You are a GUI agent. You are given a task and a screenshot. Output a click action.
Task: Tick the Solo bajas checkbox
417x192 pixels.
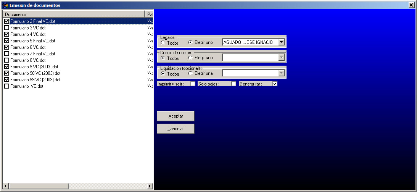click(233, 84)
